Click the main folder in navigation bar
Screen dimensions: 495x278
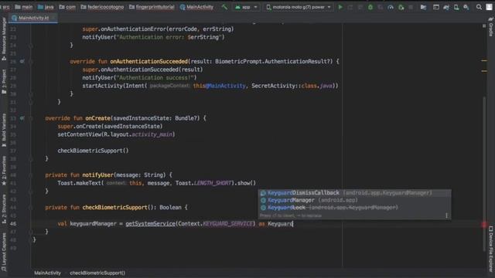click(24, 7)
